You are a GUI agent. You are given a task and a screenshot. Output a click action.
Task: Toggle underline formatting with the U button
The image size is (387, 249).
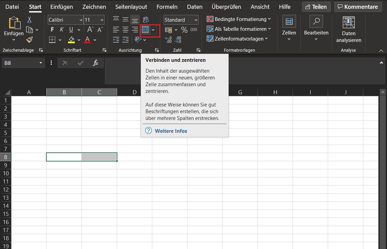[71, 30]
